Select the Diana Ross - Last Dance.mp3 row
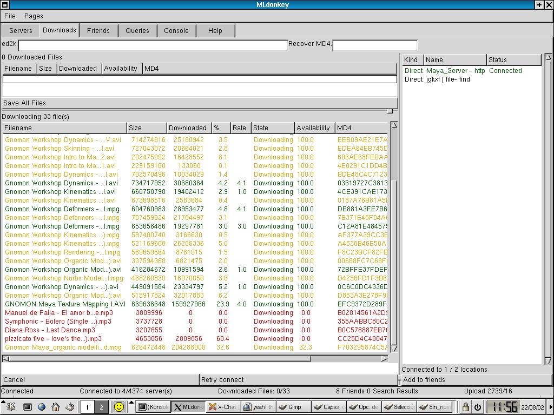Viewport: 554px width, 415px height. tap(196, 330)
